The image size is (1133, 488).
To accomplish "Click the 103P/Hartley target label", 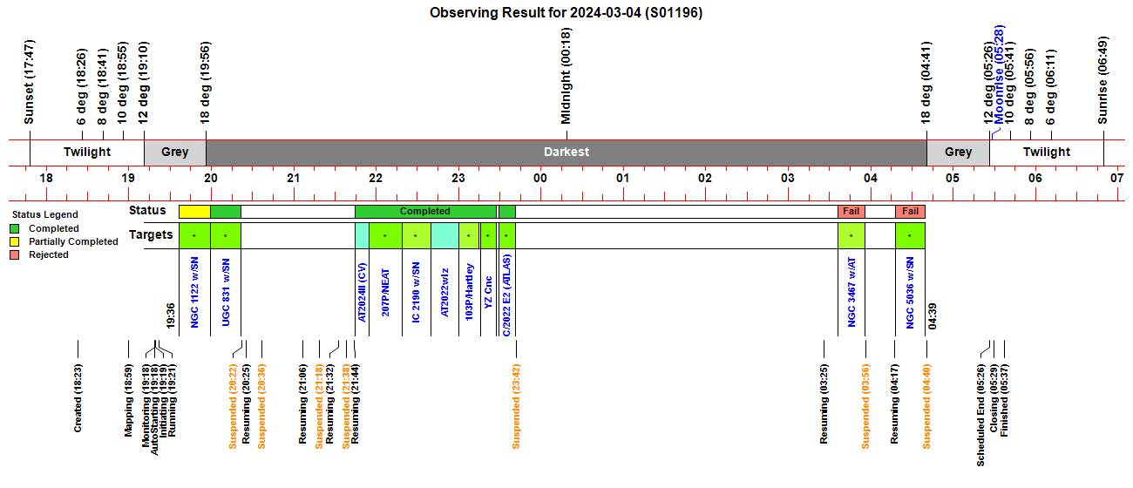I will click(x=469, y=292).
